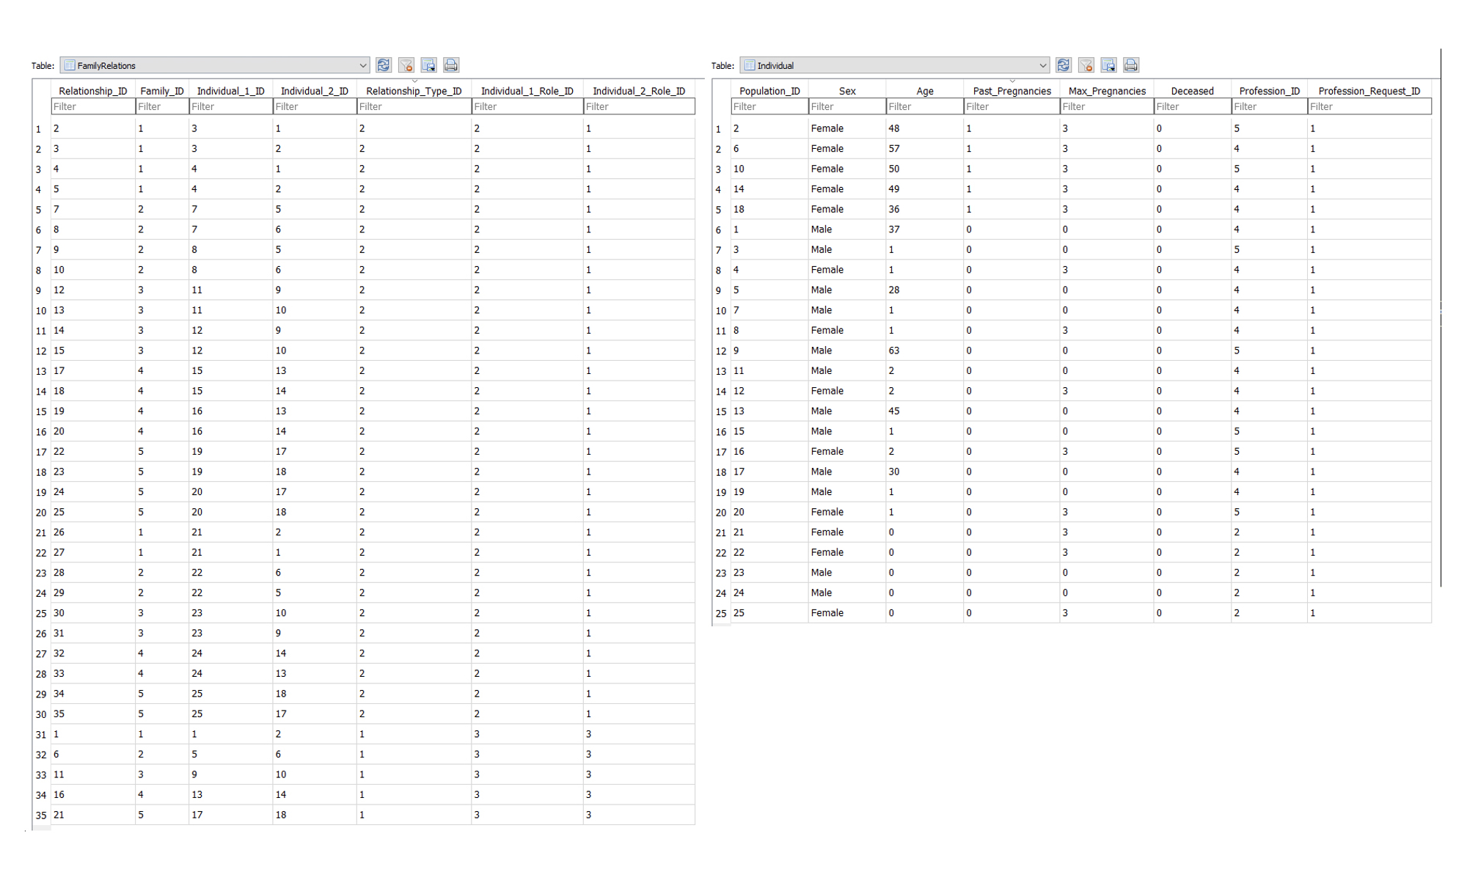Print the FamilyRelations table
Image resolution: width=1467 pixels, height=880 pixels.
coord(451,65)
